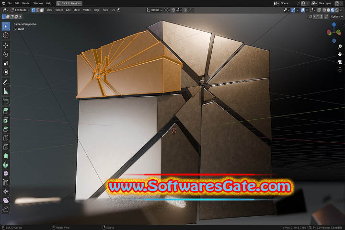Select the Knife tool

click(6, 147)
